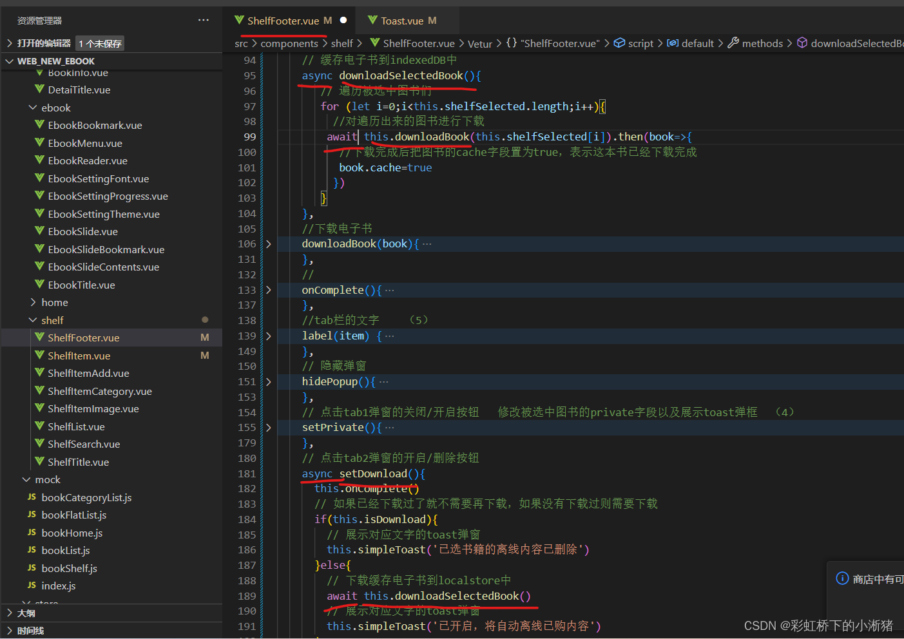Collapse the shelf folder
The width and height of the screenshot is (904, 639).
click(x=33, y=320)
